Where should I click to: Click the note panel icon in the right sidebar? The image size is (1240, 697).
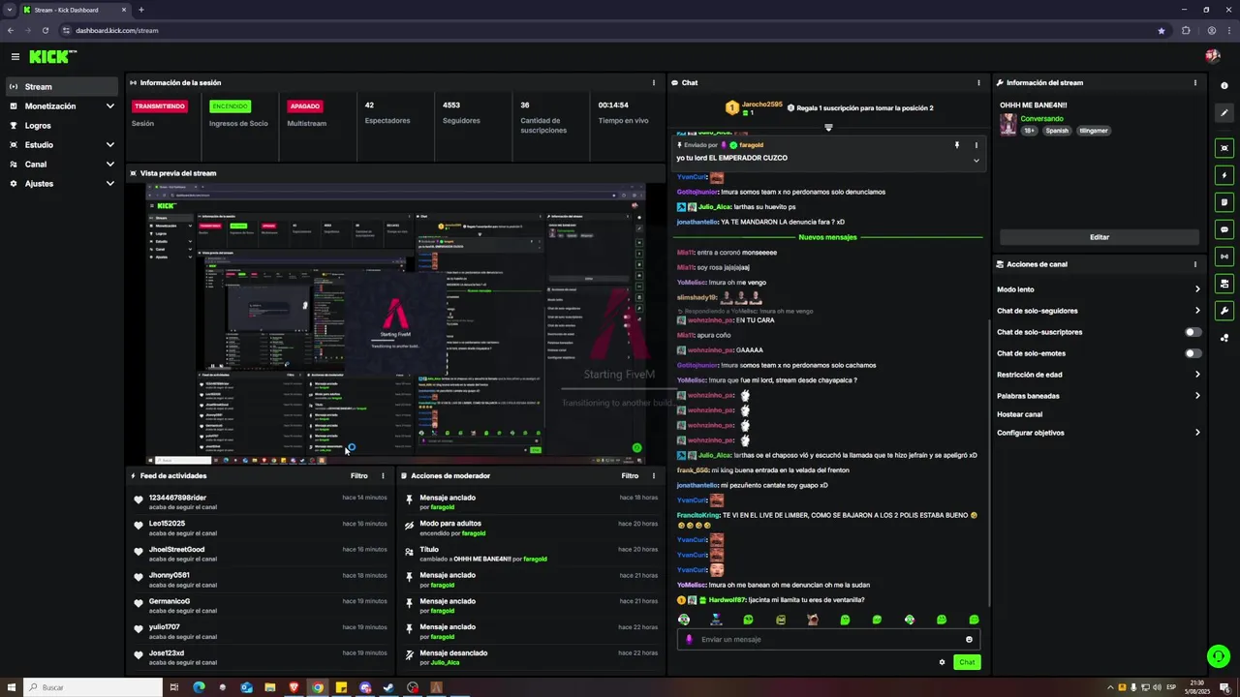pos(1224,202)
